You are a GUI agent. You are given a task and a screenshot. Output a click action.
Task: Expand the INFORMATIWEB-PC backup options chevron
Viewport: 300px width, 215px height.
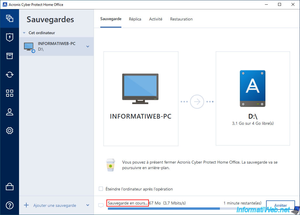[88, 46]
